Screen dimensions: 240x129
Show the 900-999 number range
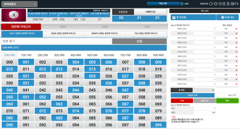pos(158,55)
